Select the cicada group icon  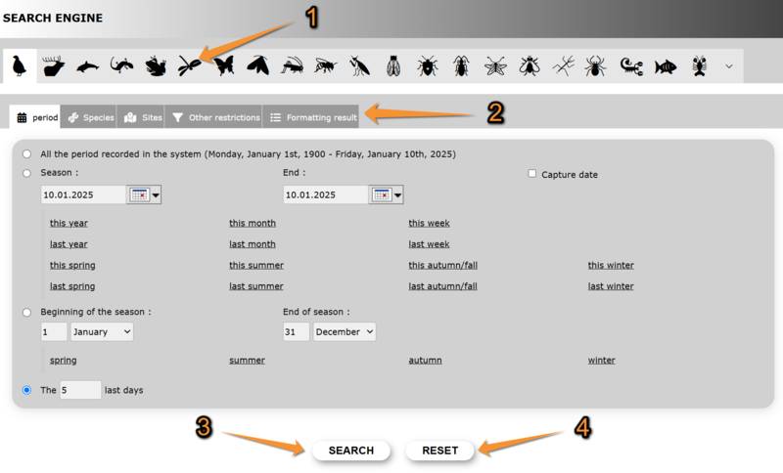[393, 65]
